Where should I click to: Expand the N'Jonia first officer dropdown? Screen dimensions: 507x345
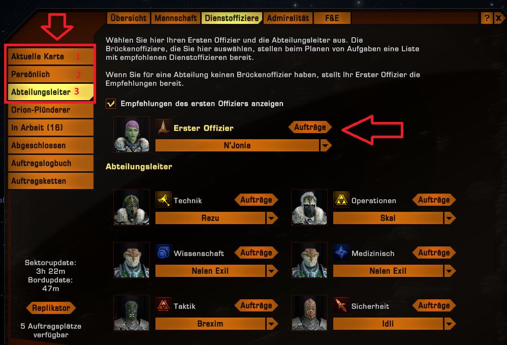tap(326, 145)
